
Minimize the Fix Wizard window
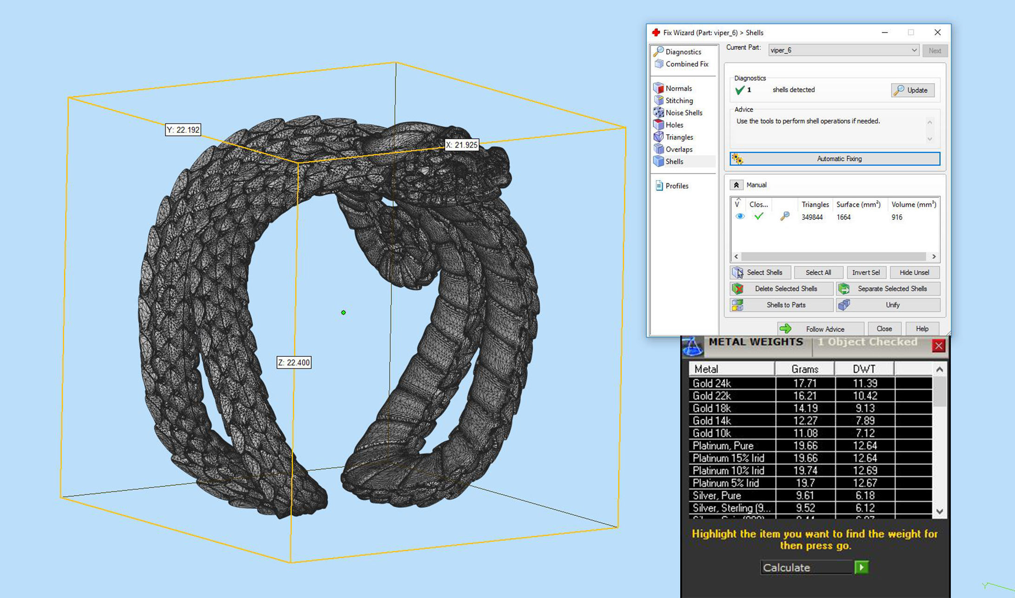(x=884, y=33)
